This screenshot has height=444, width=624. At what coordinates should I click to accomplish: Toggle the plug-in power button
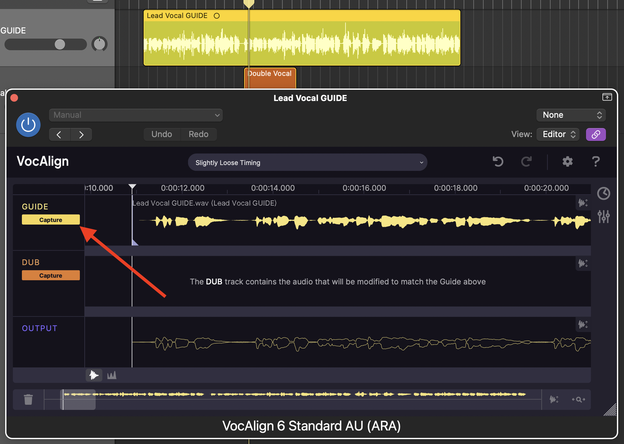coord(28,125)
